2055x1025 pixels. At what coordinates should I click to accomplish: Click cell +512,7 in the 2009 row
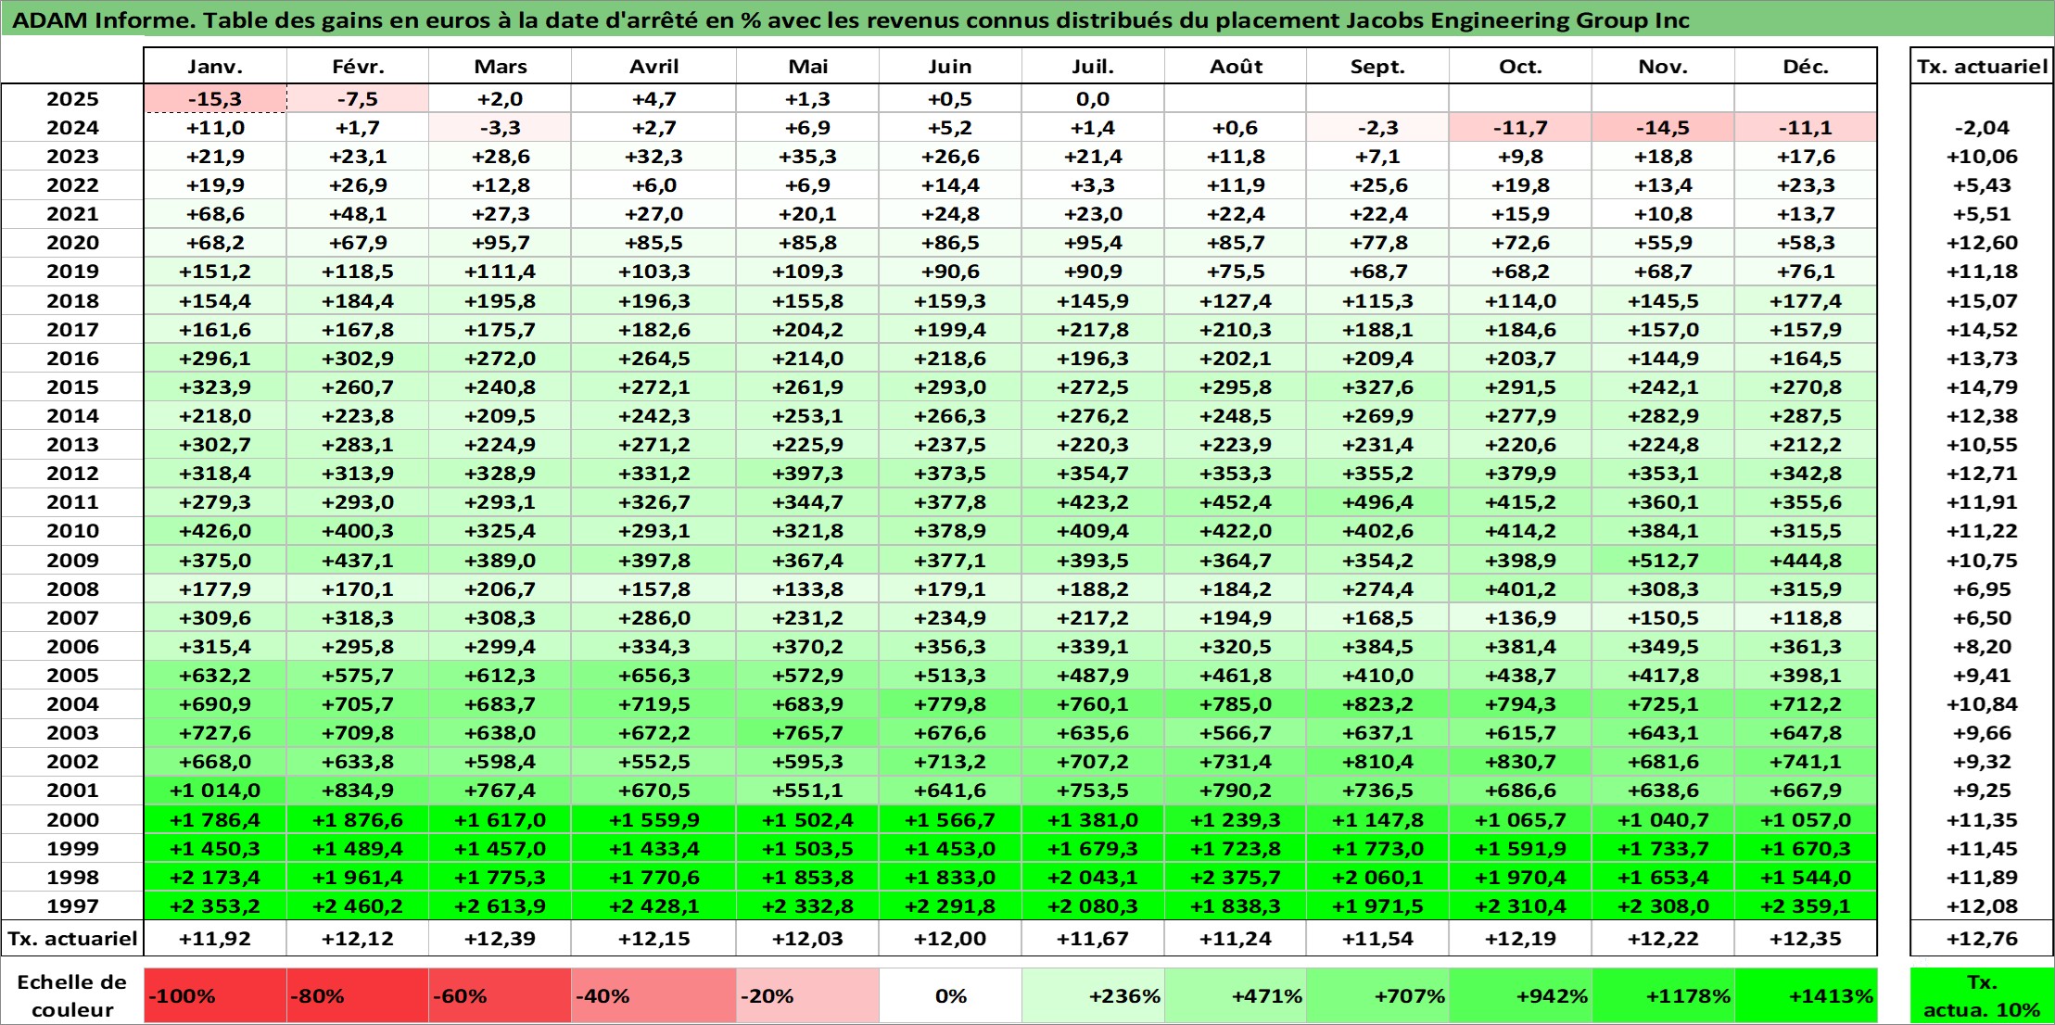[1663, 560]
